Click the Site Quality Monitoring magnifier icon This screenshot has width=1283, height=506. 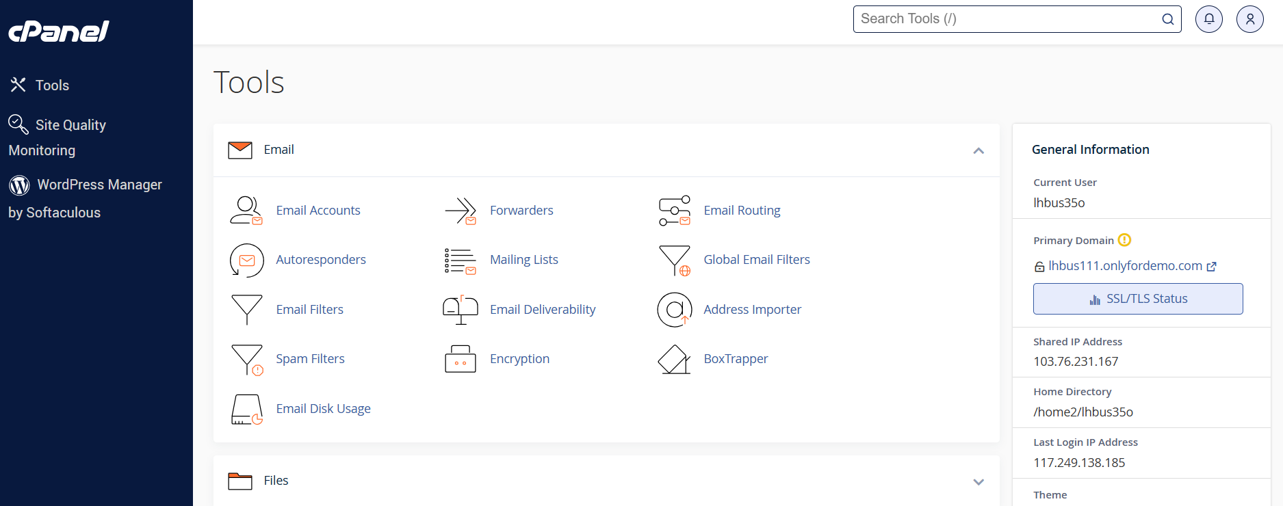[x=18, y=124]
